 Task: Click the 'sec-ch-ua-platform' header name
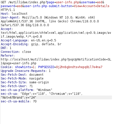pyautogui.click(x=17, y=90)
